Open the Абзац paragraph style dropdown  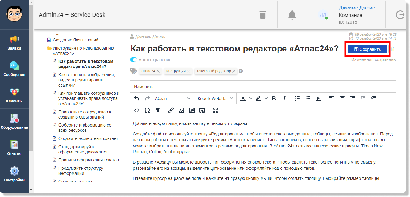[x=172, y=98]
